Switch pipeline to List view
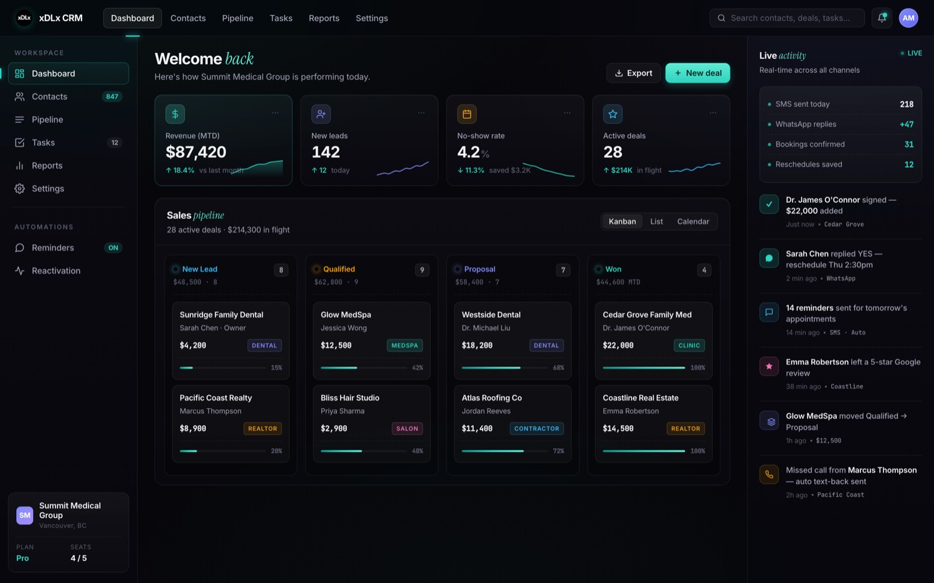The height and width of the screenshot is (583, 934). point(656,222)
